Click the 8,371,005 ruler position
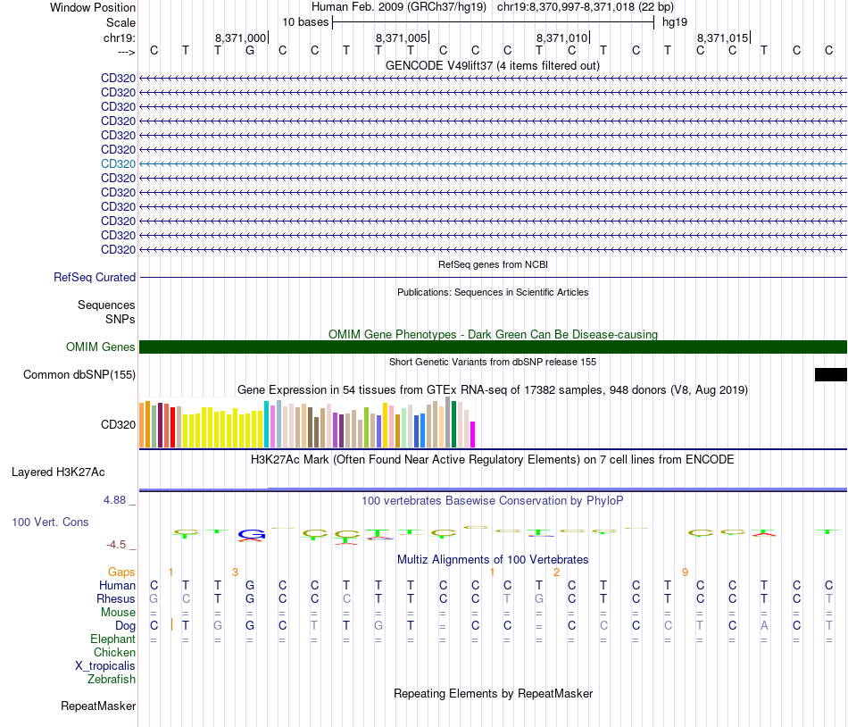The image size is (848, 727). coord(402,38)
